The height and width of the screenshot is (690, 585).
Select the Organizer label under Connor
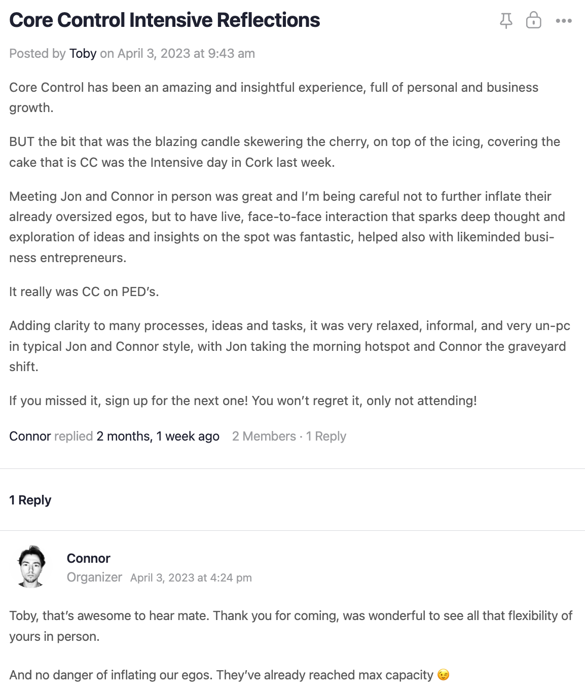[94, 577]
